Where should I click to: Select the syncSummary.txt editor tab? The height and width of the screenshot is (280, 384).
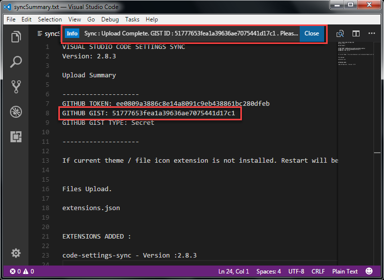tap(48, 33)
